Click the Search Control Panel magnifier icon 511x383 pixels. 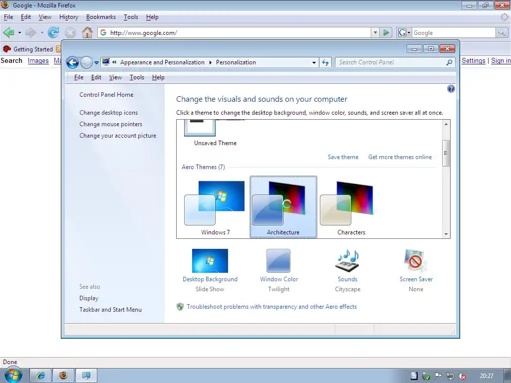pos(450,62)
